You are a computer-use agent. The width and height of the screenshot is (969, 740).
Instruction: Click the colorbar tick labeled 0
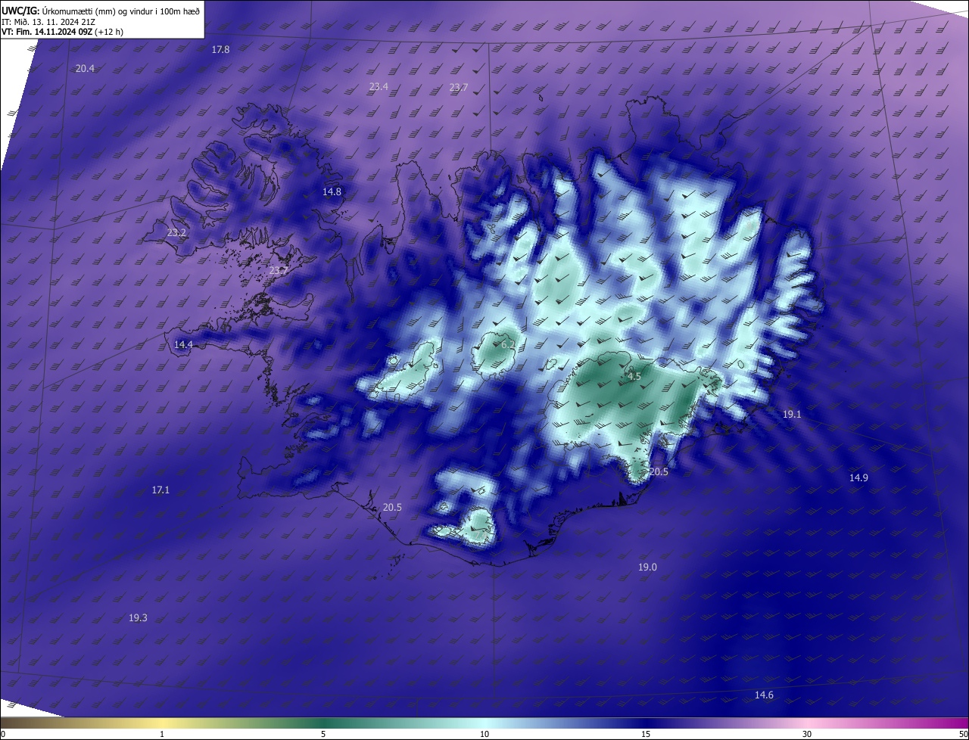point(3,734)
